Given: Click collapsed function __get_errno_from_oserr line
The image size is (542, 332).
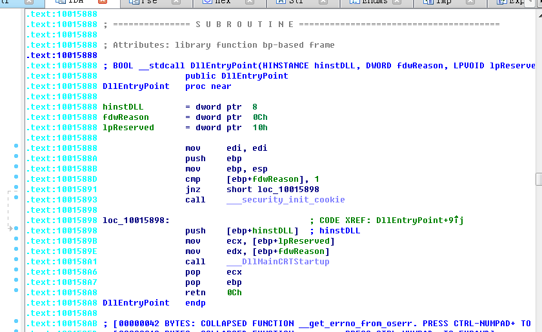Looking at the screenshot, I should (x=317, y=324).
